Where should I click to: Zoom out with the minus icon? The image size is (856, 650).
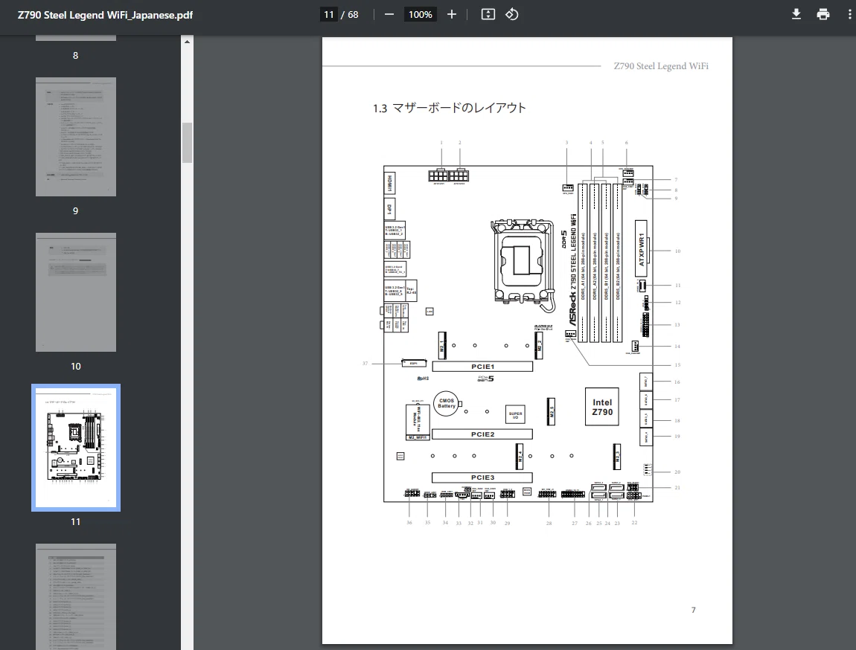click(389, 15)
